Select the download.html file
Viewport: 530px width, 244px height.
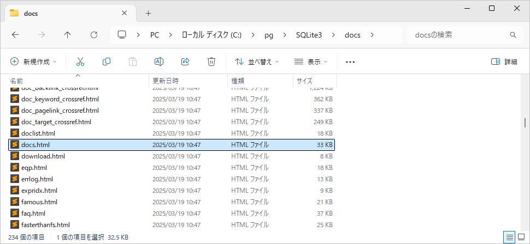(43, 156)
